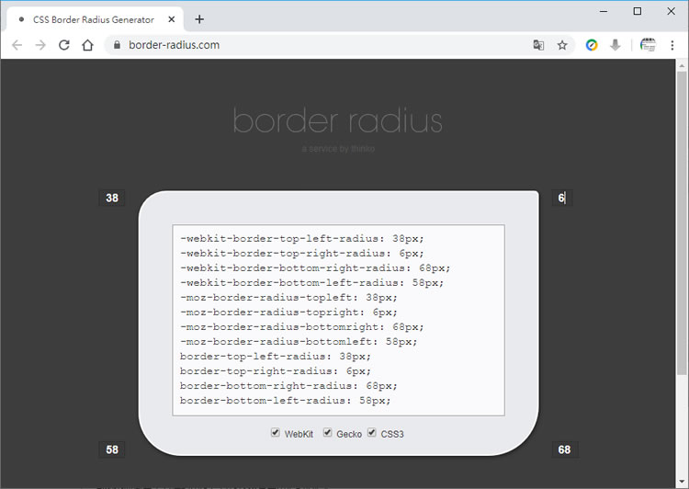Close the CSS Border Radius Generator tab

172,19
